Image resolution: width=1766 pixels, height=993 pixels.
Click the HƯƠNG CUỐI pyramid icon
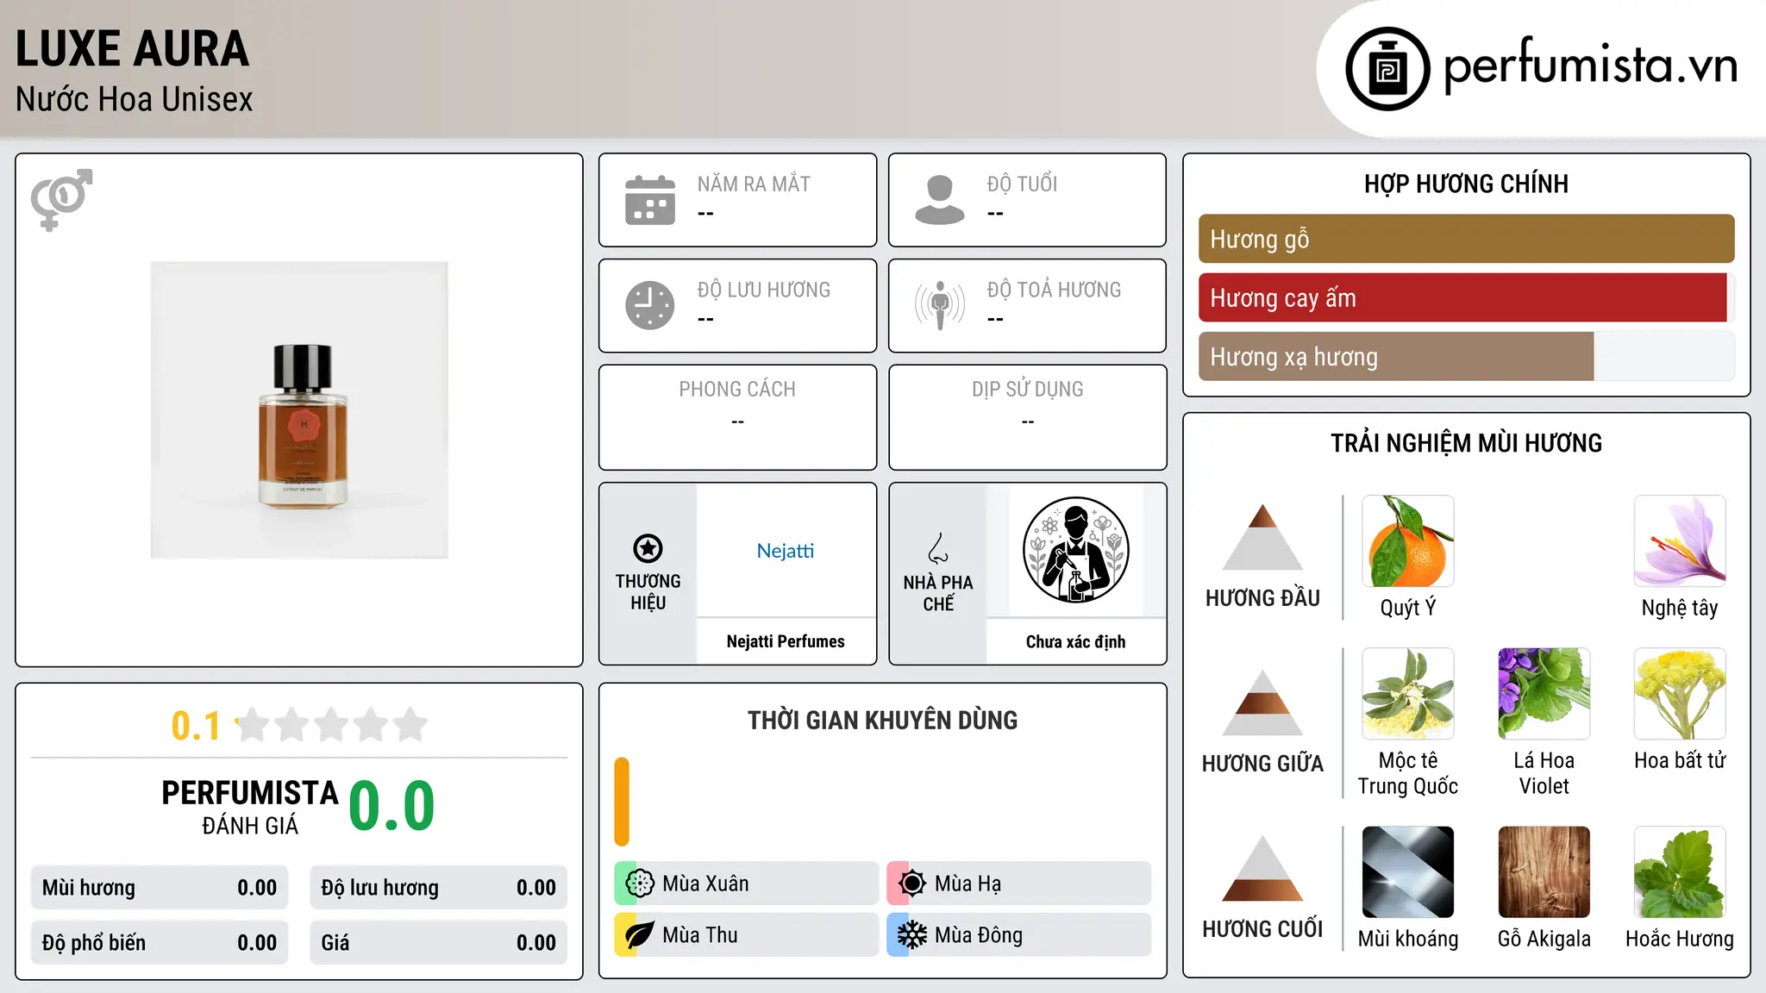[x=1262, y=868]
